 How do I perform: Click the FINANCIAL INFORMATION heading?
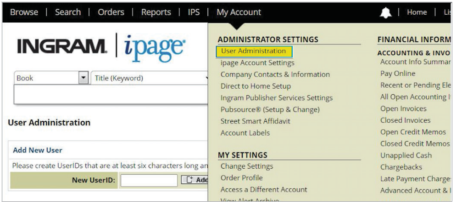414,40
